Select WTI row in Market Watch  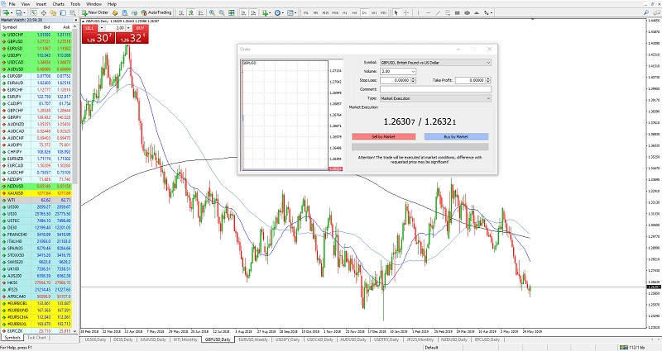[x=36, y=200]
